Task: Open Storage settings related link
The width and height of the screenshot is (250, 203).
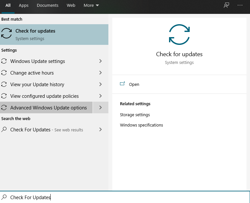Action: click(135, 115)
